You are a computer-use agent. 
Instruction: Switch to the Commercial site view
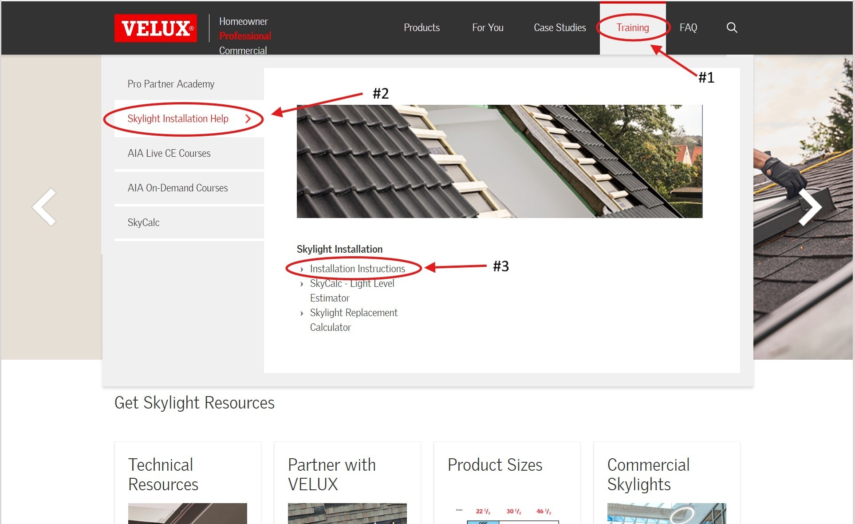[x=243, y=50]
